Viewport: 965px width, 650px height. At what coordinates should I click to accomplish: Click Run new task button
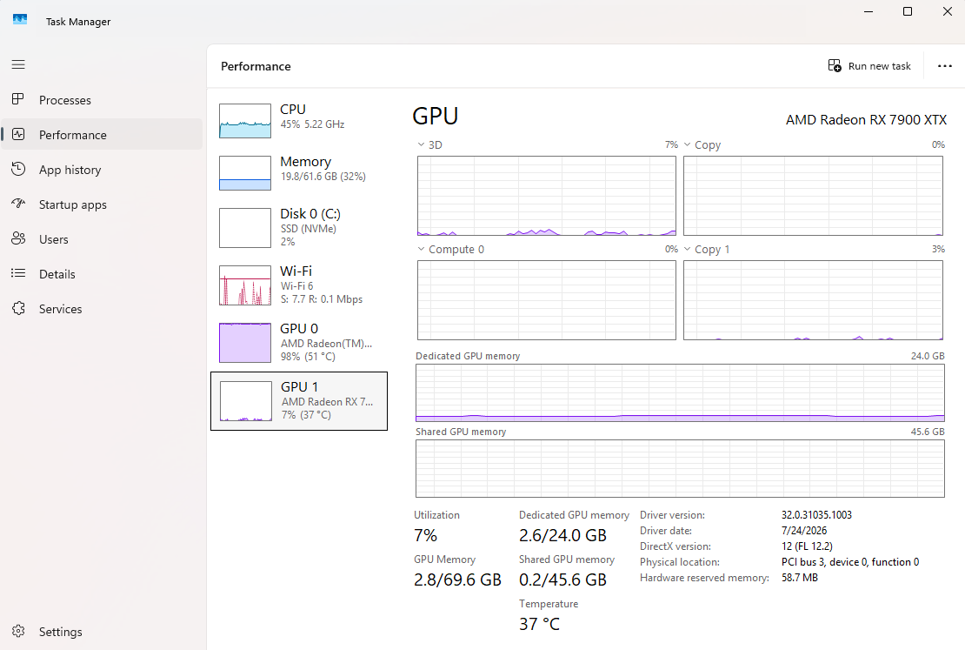[x=869, y=66]
